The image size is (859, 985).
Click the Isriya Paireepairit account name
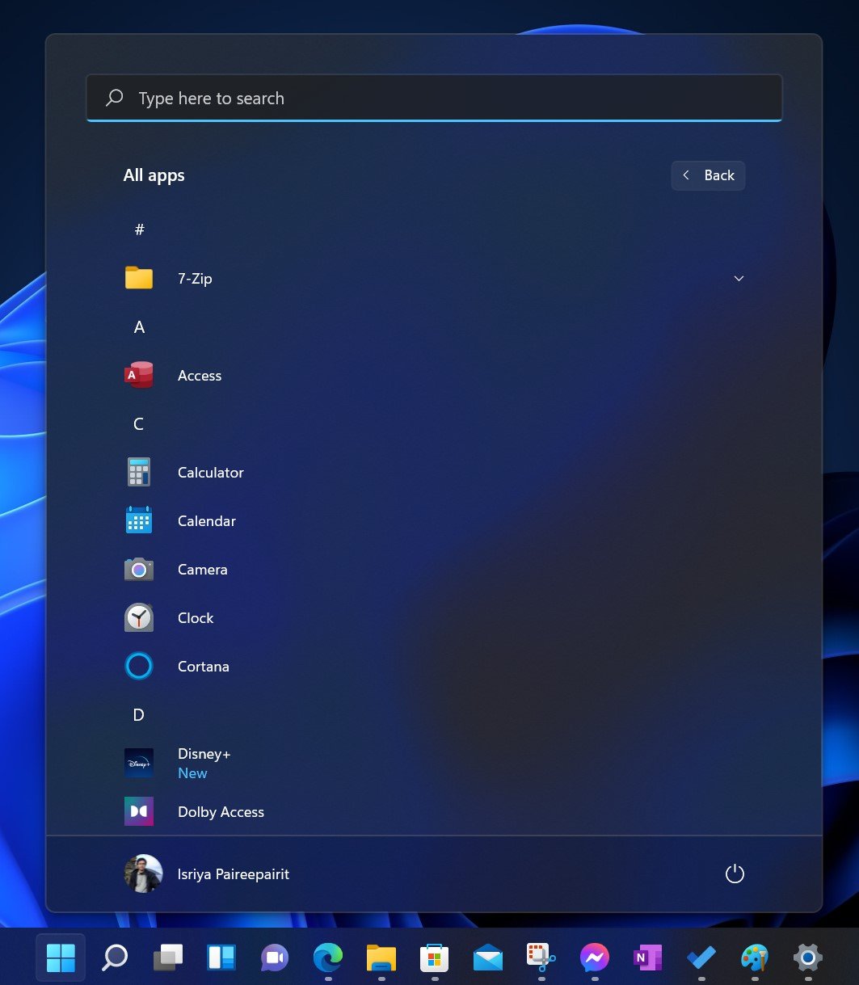234,873
